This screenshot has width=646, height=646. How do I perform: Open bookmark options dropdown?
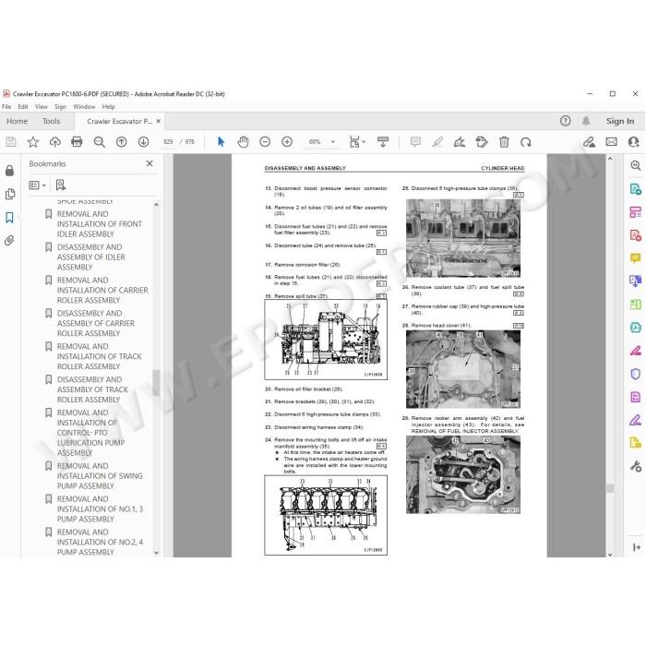pyautogui.click(x=37, y=185)
